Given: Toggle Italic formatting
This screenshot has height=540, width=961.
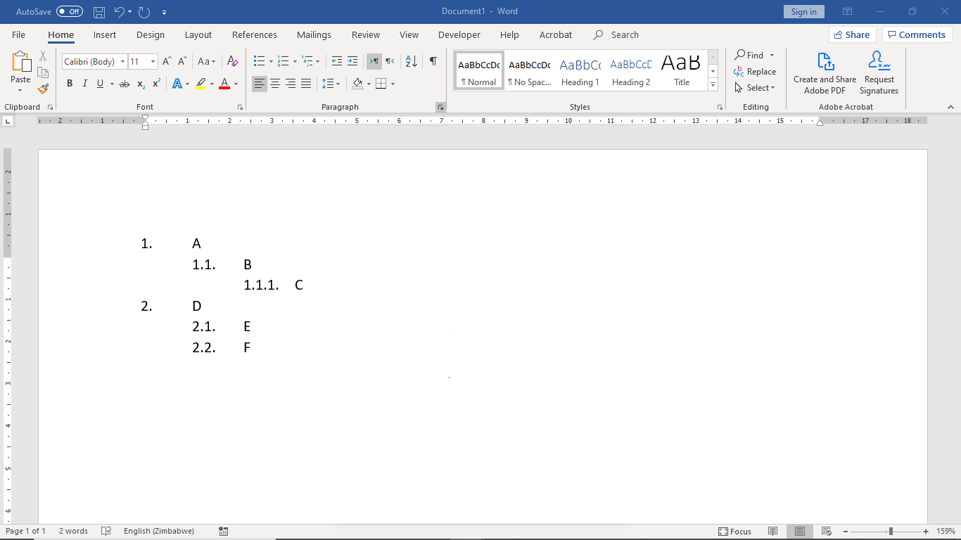Looking at the screenshot, I should (x=85, y=84).
